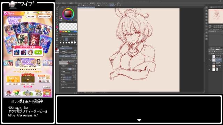Select the text 'A' tool in toolbox
This screenshot has height=125, width=223.
click(57, 44)
